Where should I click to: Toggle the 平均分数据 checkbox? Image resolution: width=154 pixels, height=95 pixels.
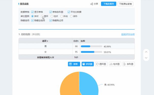(69, 12)
